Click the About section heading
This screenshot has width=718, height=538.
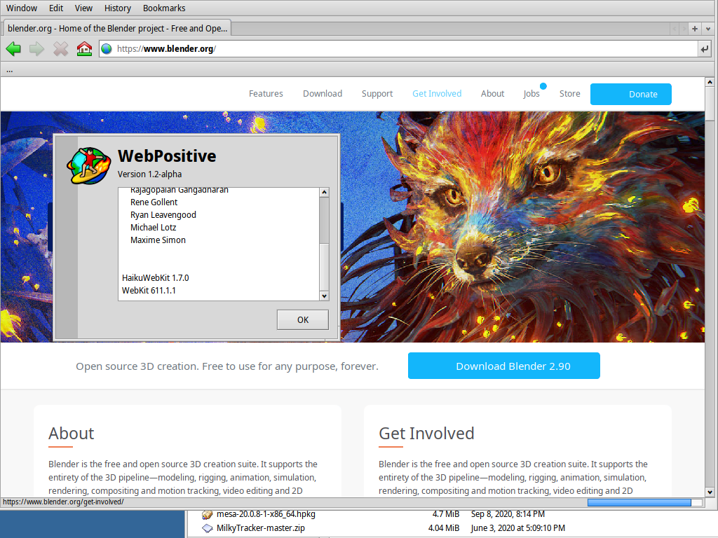[72, 433]
